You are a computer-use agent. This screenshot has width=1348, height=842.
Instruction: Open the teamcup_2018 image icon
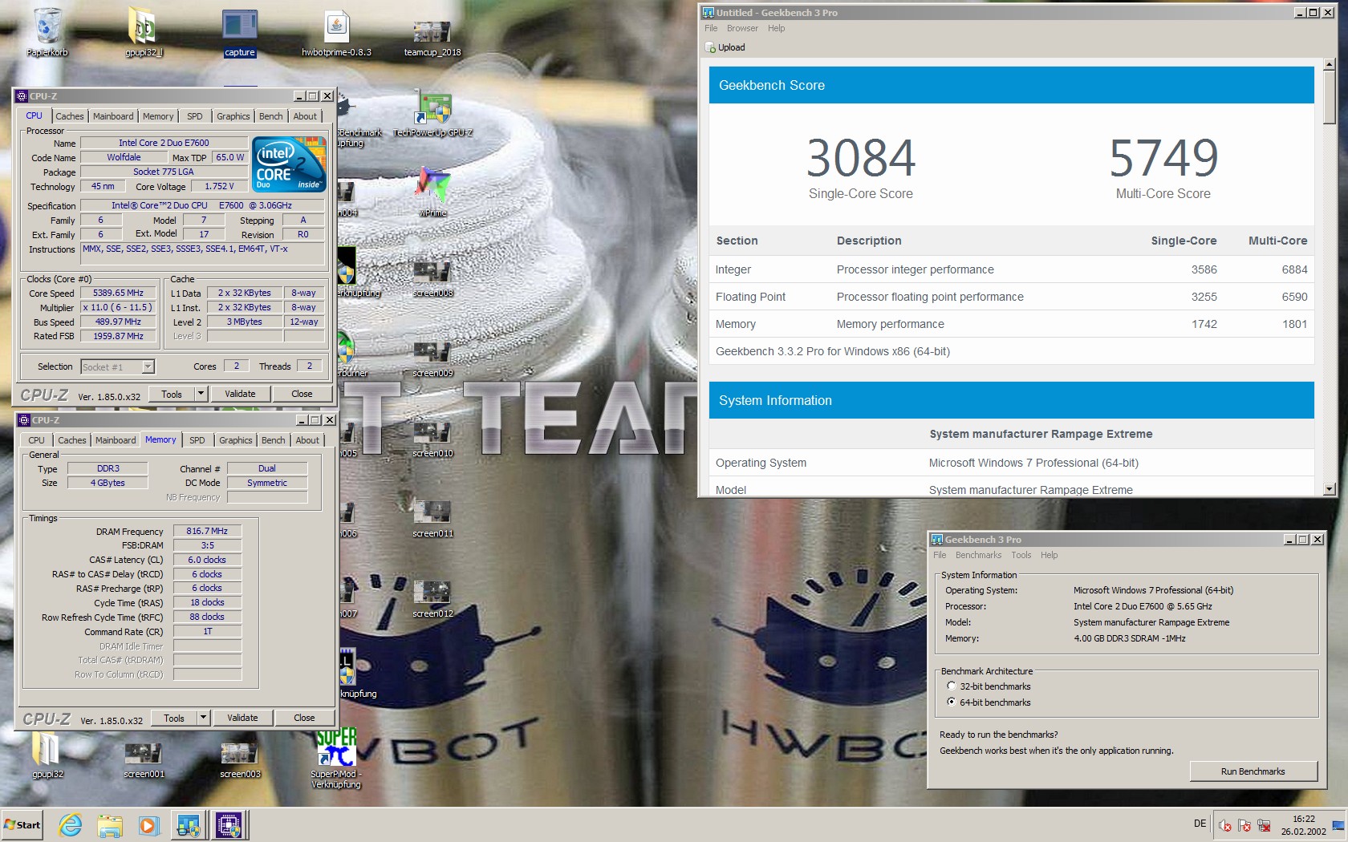432,38
